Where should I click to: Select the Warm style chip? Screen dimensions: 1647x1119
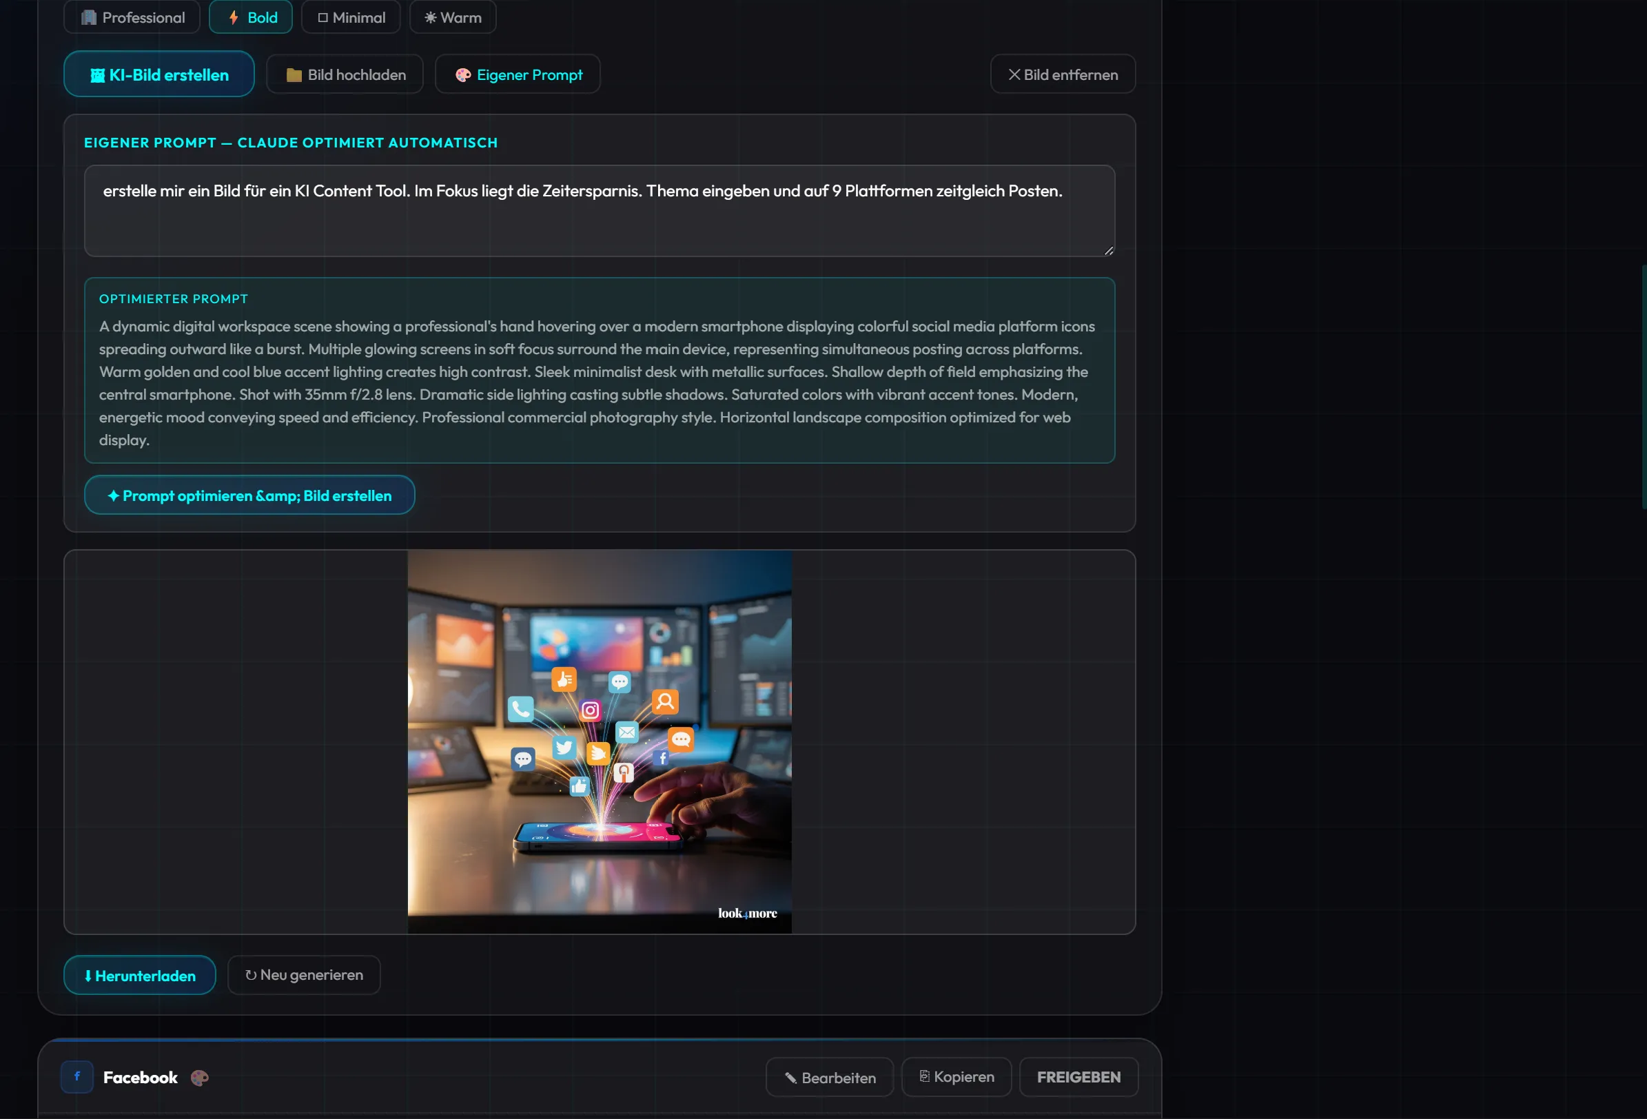click(453, 17)
